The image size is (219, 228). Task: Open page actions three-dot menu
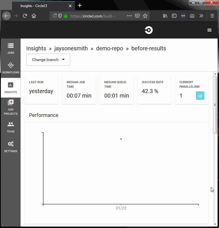(129, 16)
